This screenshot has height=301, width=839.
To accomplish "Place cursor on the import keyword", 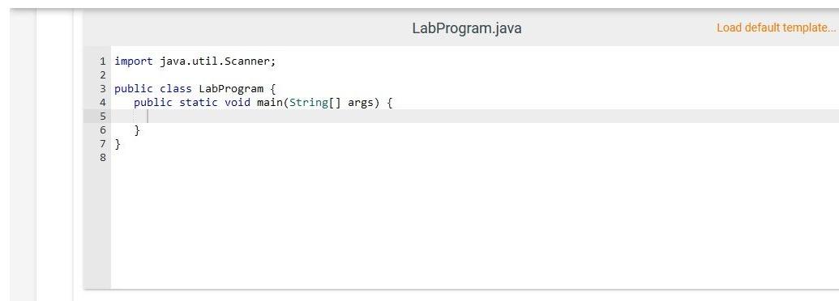I will (134, 61).
